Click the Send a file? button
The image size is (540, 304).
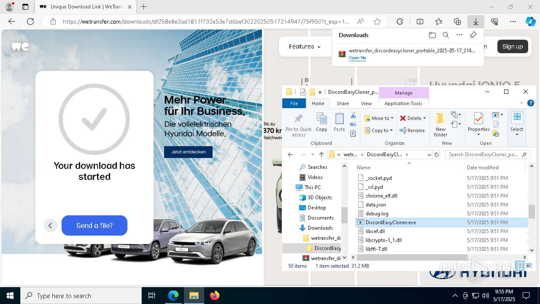tap(94, 225)
